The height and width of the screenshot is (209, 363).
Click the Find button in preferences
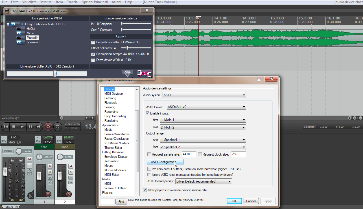[121, 201]
